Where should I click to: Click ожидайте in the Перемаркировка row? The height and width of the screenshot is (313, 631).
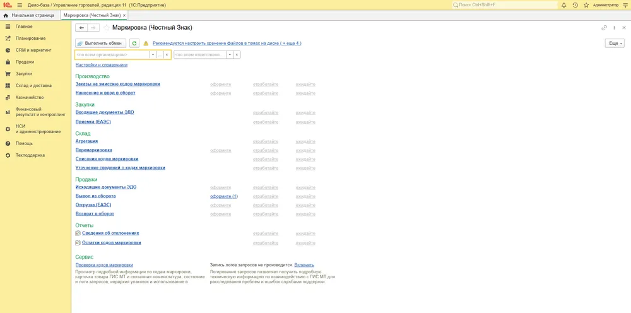(x=305, y=150)
